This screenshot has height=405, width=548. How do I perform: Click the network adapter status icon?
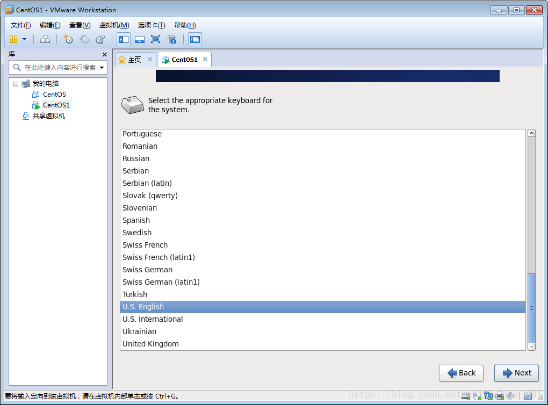point(488,396)
